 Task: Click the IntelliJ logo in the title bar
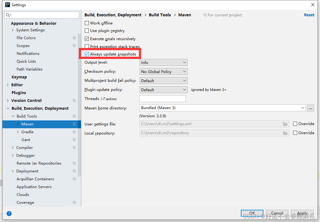(x=8, y=4)
